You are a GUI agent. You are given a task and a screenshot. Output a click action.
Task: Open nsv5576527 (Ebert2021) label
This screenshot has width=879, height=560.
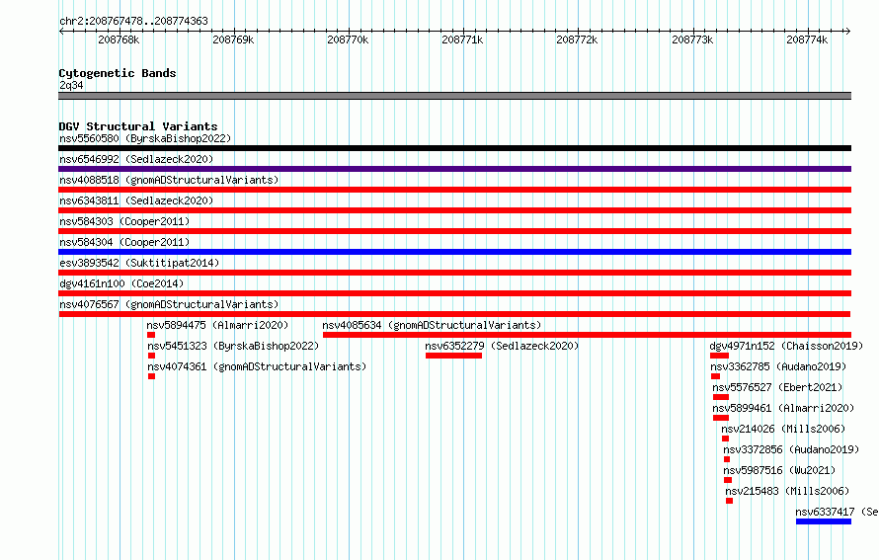pyautogui.click(x=777, y=387)
